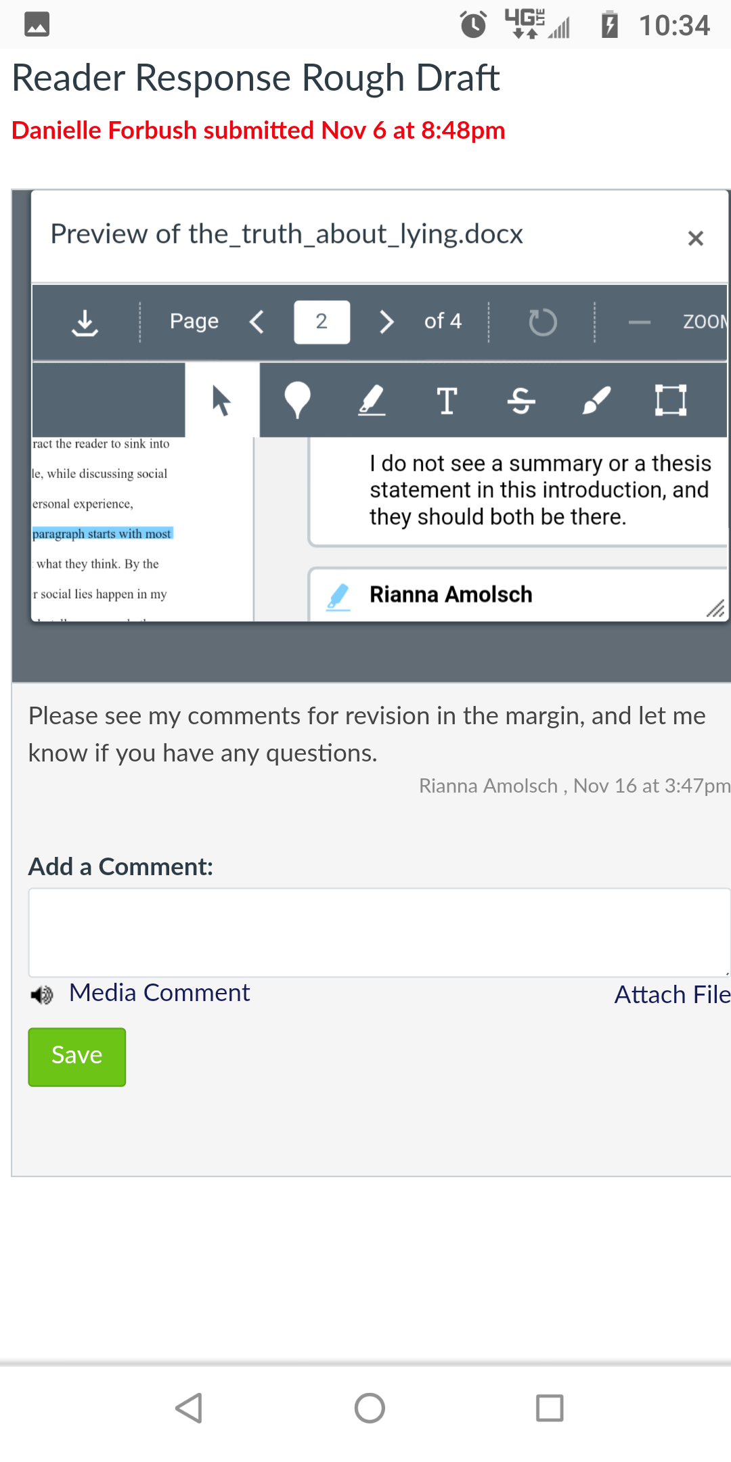Image resolution: width=731 pixels, height=1462 pixels.
Task: Select the strikeout annotation tool
Action: click(521, 400)
